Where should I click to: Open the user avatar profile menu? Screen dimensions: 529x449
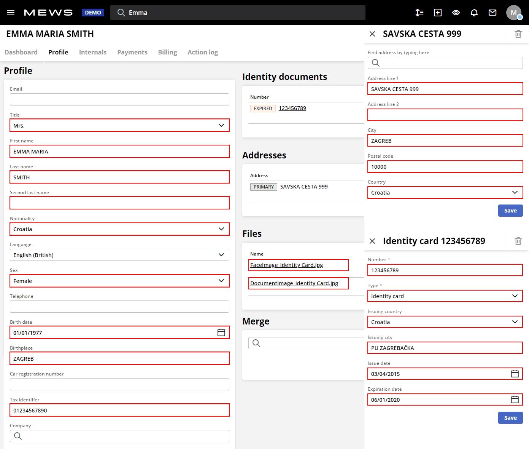pos(513,13)
